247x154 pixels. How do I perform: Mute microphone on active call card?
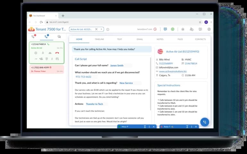pos(43,53)
